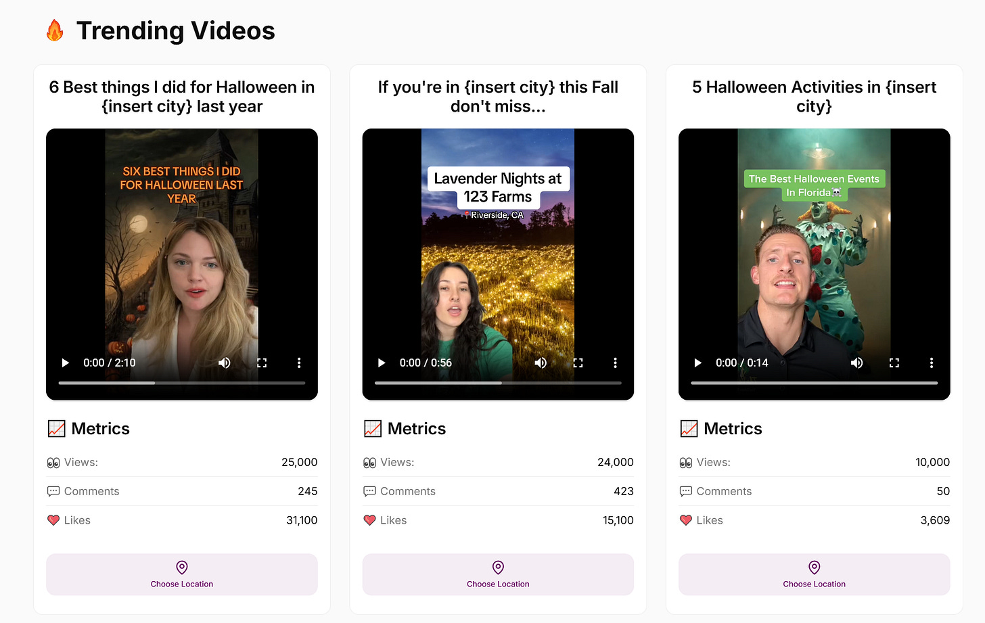Screen dimensions: 985x623
Task: Click the eyes icon beside 24,000 views
Action: (x=369, y=463)
